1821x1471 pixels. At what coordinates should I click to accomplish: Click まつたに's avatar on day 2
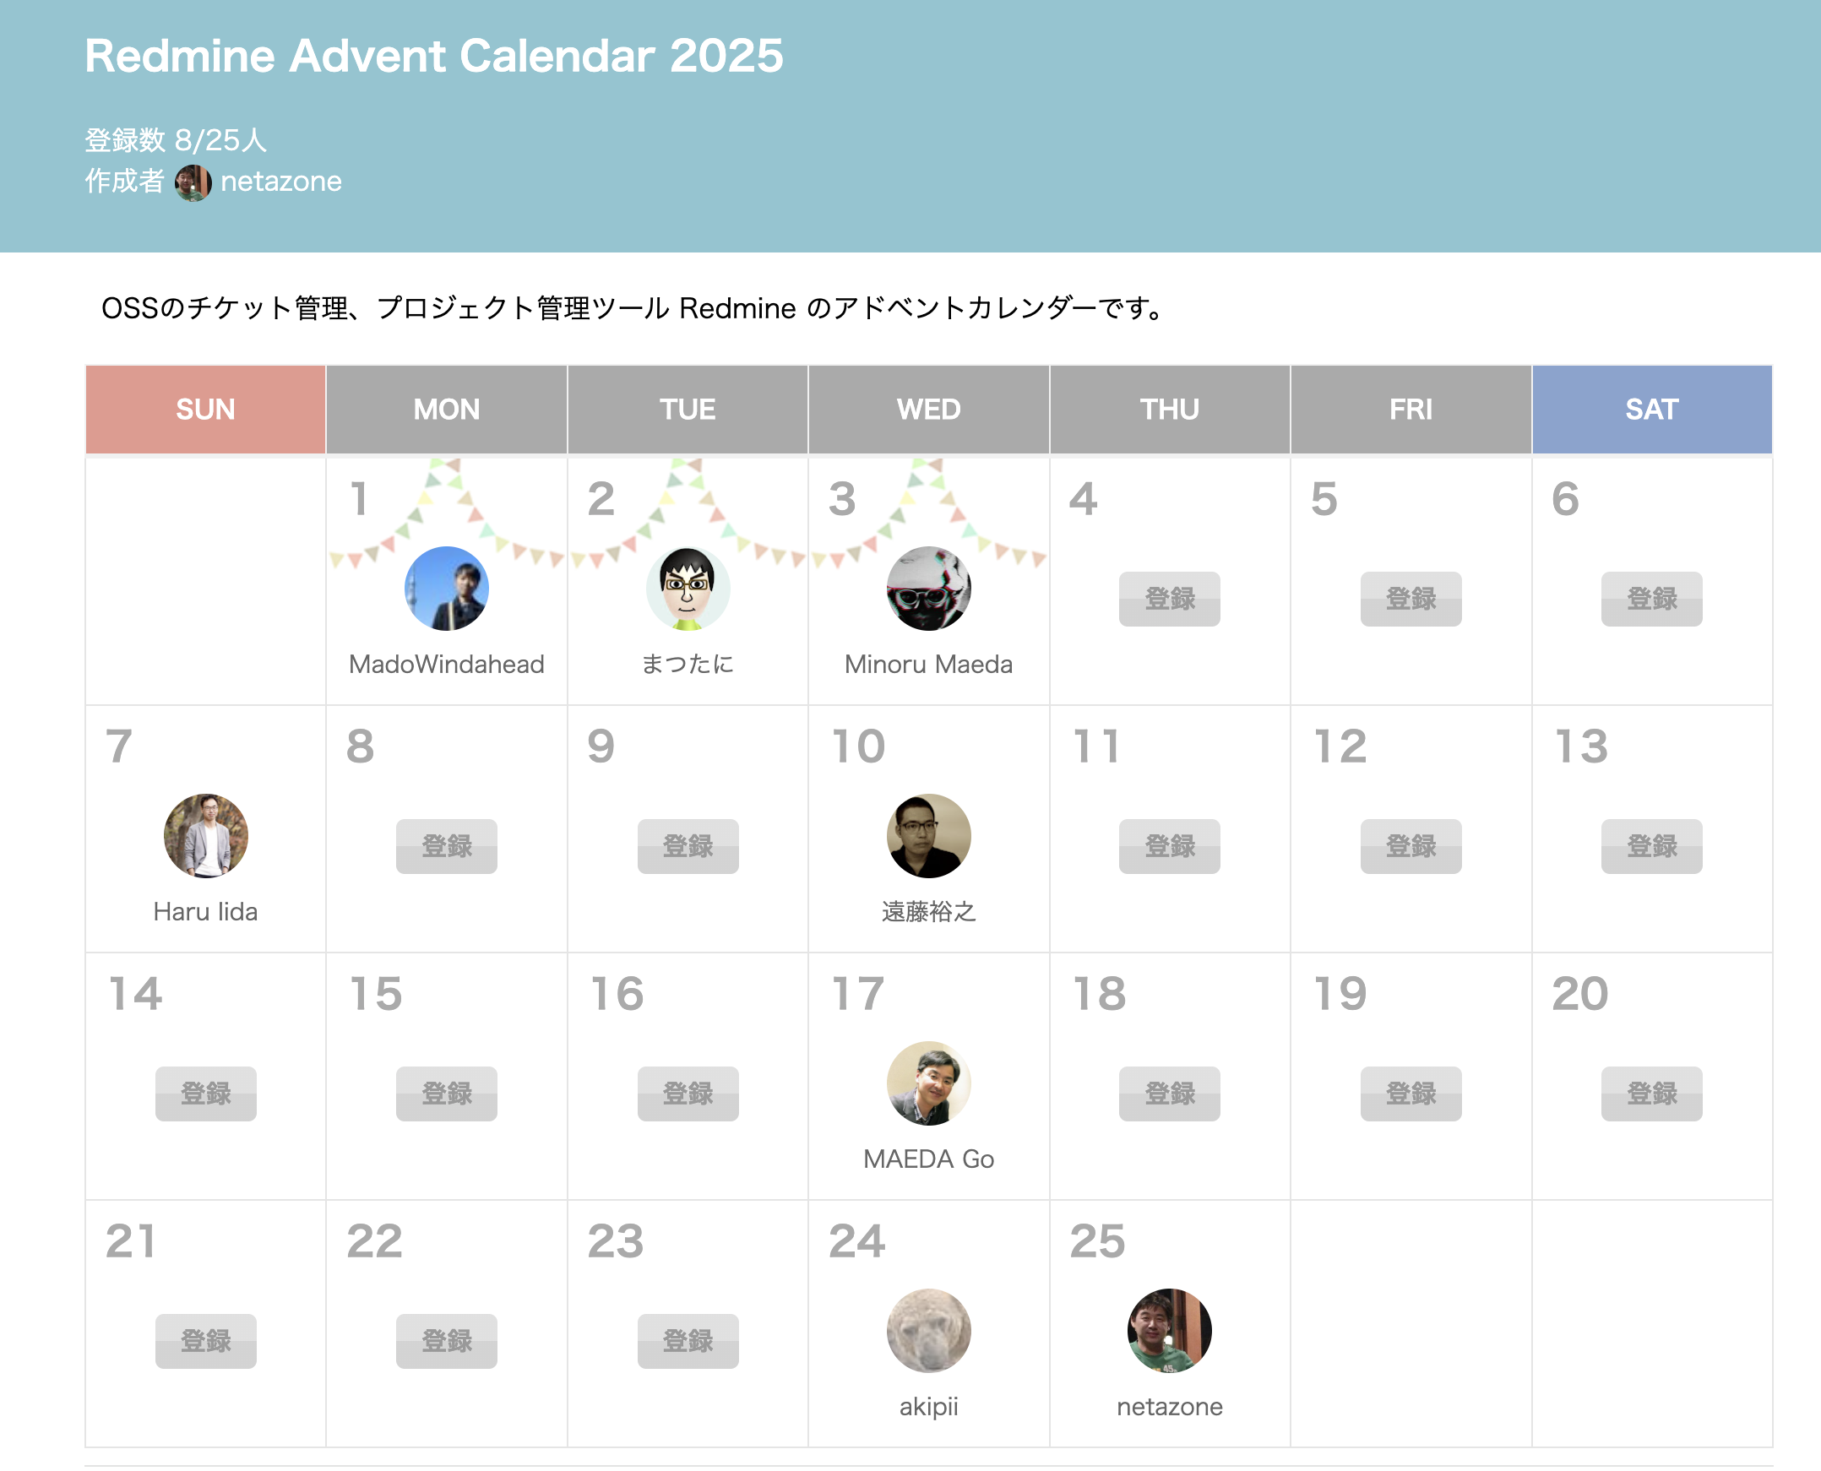688,588
